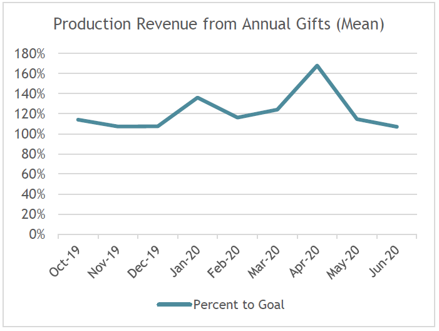Viewport: 439px width, 331px height.
Task: Click the teal legend line swatch
Action: point(175,305)
